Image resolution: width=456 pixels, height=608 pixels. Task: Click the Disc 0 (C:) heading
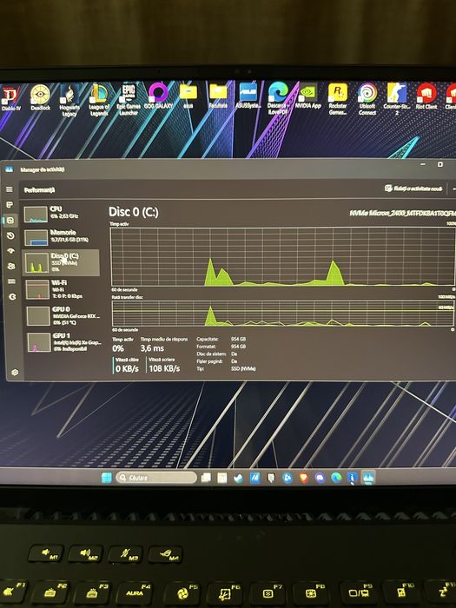coord(134,212)
